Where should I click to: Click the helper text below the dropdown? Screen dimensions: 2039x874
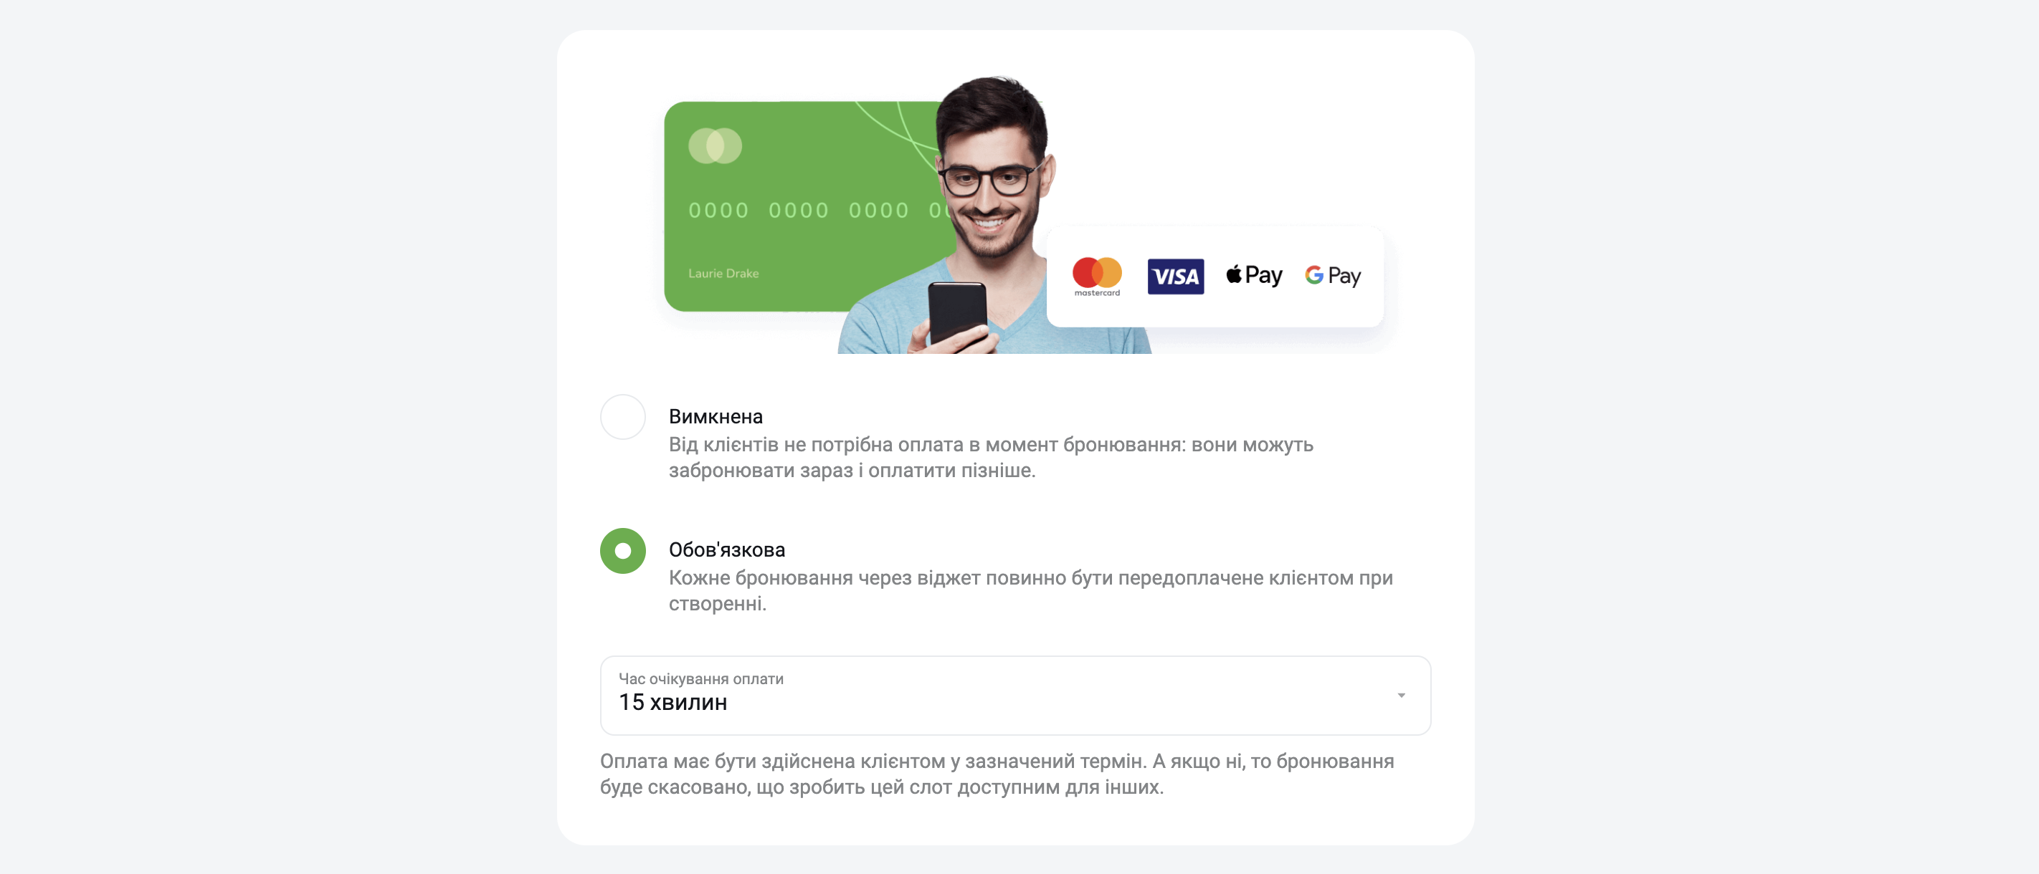pos(997,774)
